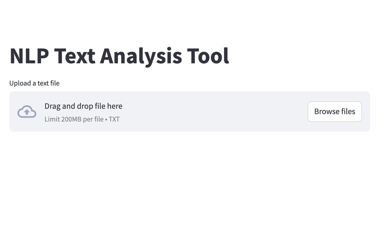Click the word "Upload" in the uploader label
The height and width of the screenshot is (241, 384).
click(20, 83)
